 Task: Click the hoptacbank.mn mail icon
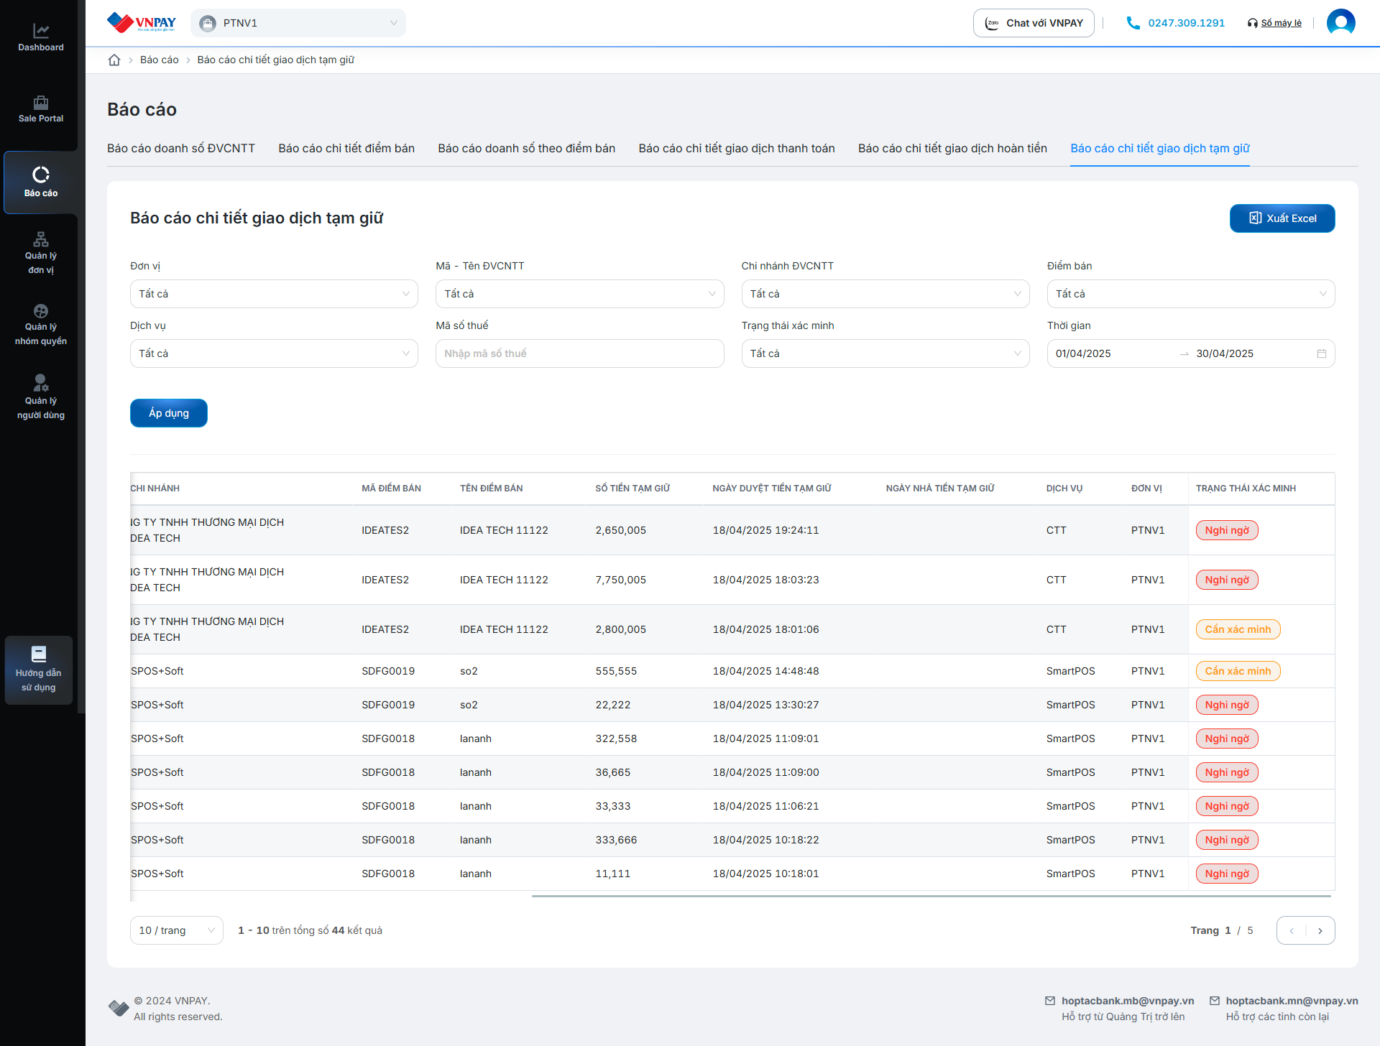(x=1215, y=1001)
